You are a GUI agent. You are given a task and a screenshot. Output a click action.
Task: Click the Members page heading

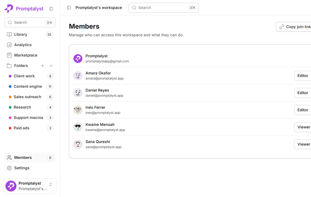click(84, 26)
